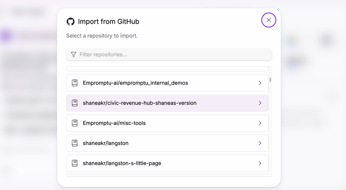Open the chevron arrow for empromptu_internal_demos
This screenshot has height=190, width=346.
point(260,83)
